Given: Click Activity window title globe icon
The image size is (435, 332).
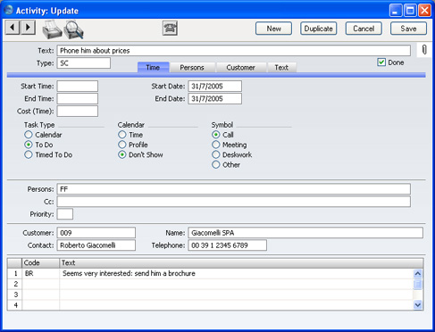Looking at the screenshot, I should 9,10.
